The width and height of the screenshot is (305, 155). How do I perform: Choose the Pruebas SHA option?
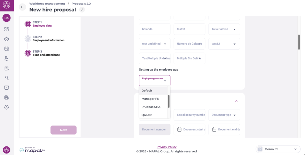click(x=151, y=107)
